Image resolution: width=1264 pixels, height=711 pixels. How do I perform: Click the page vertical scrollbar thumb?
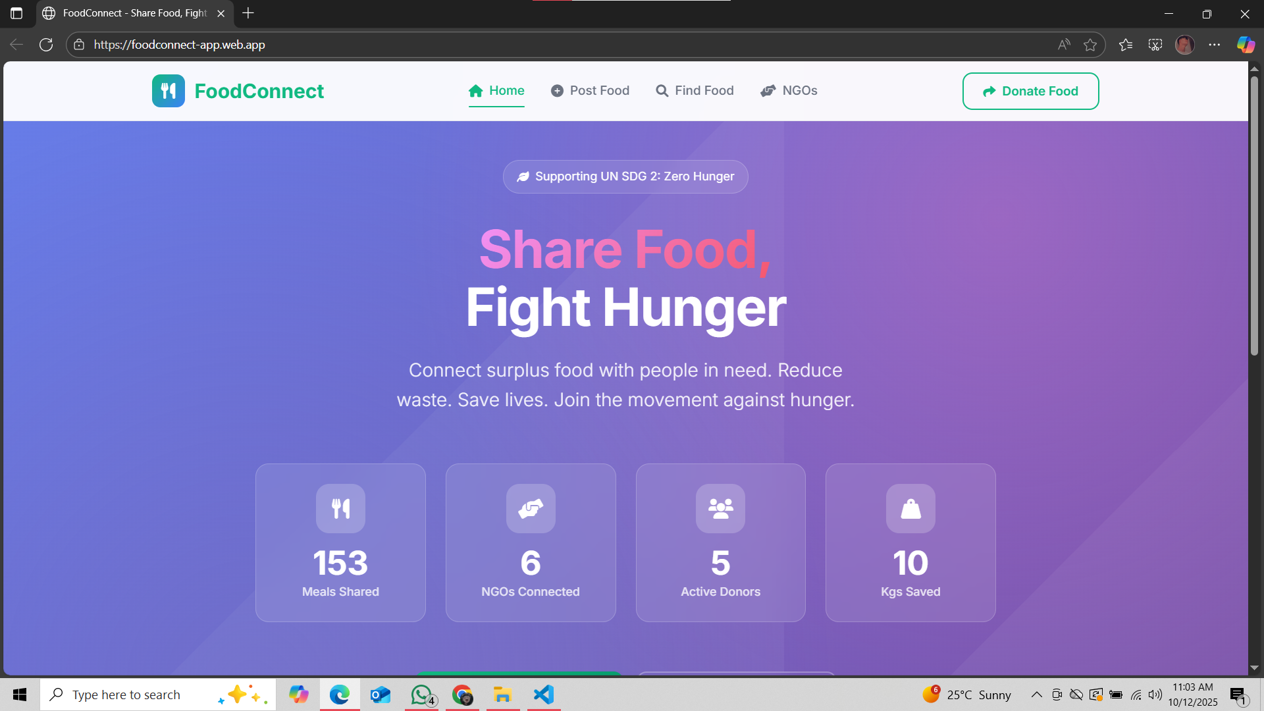(x=1254, y=215)
